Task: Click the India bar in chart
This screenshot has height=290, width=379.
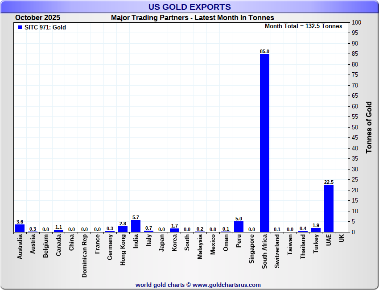Action: tap(136, 226)
